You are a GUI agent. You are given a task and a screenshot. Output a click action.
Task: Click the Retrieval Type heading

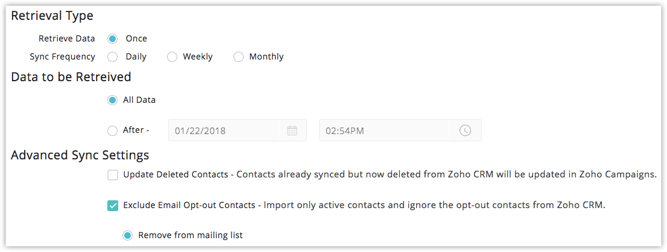click(x=52, y=16)
